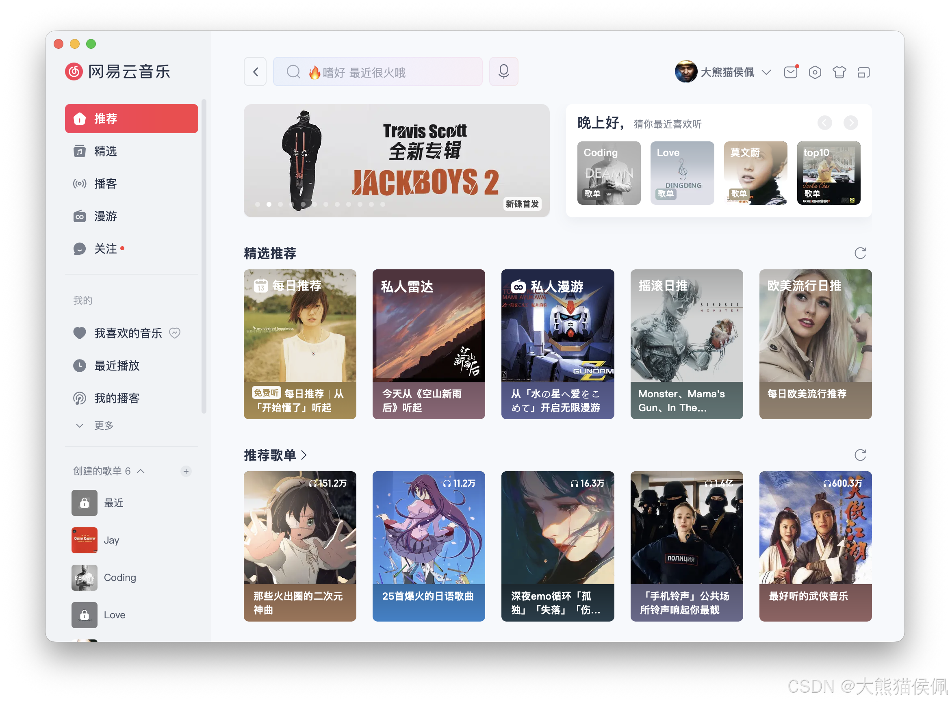Open playlist 最好听的武侠音乐
Screen dimensions: 950x702
(x=815, y=546)
